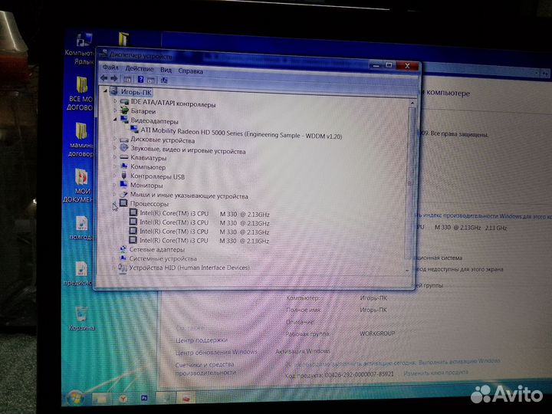This screenshot has width=552, height=414.
Task: Select the Мониторы category row
Action: [x=146, y=186]
